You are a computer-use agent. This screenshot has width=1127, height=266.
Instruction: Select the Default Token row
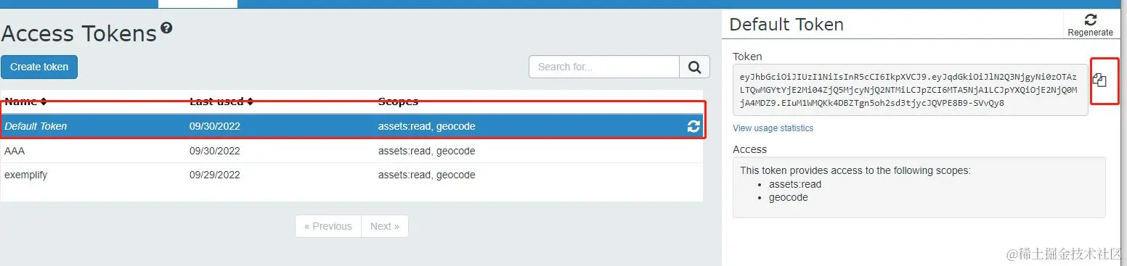tap(351, 126)
